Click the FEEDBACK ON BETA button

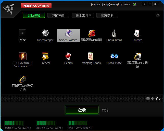pos(36,6)
